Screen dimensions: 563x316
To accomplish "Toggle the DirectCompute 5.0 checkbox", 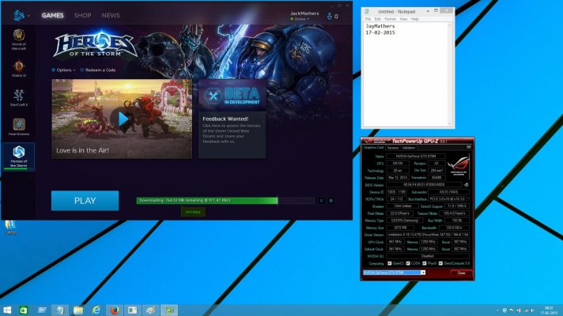I will (x=440, y=263).
